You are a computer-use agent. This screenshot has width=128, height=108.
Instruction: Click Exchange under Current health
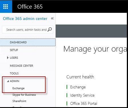(78, 87)
